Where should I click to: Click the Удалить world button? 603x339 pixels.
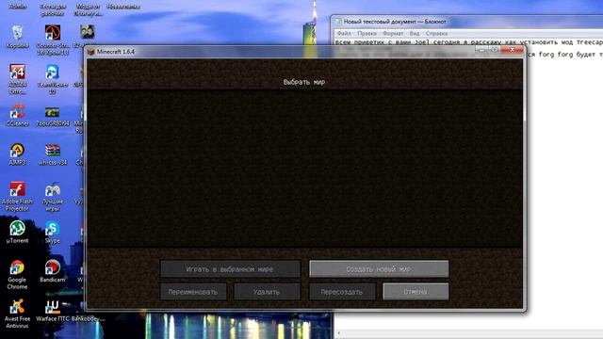tap(267, 292)
